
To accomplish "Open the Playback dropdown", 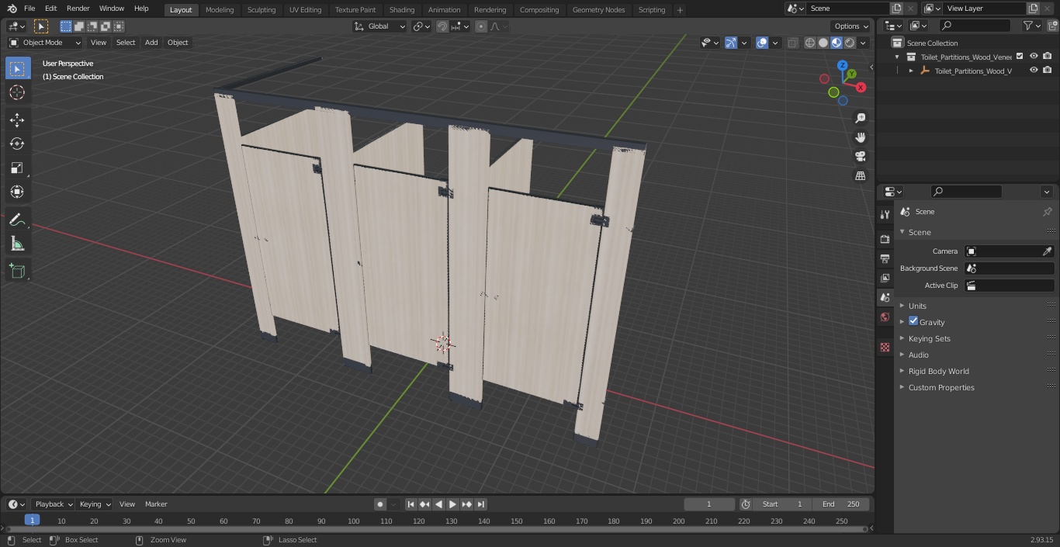I will [54, 504].
